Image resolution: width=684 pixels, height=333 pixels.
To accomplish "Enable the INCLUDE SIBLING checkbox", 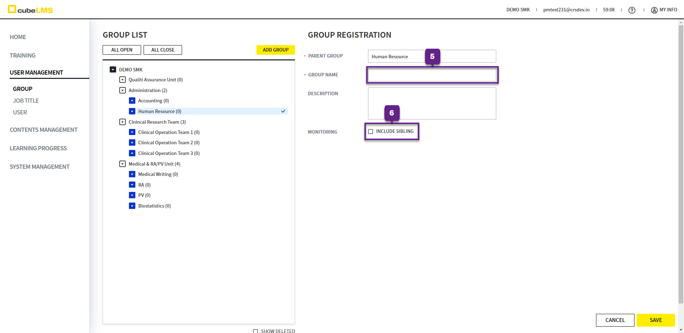I will tap(370, 131).
